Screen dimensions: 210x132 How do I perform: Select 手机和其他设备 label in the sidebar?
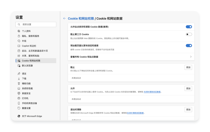pyautogui.click(x=29, y=103)
